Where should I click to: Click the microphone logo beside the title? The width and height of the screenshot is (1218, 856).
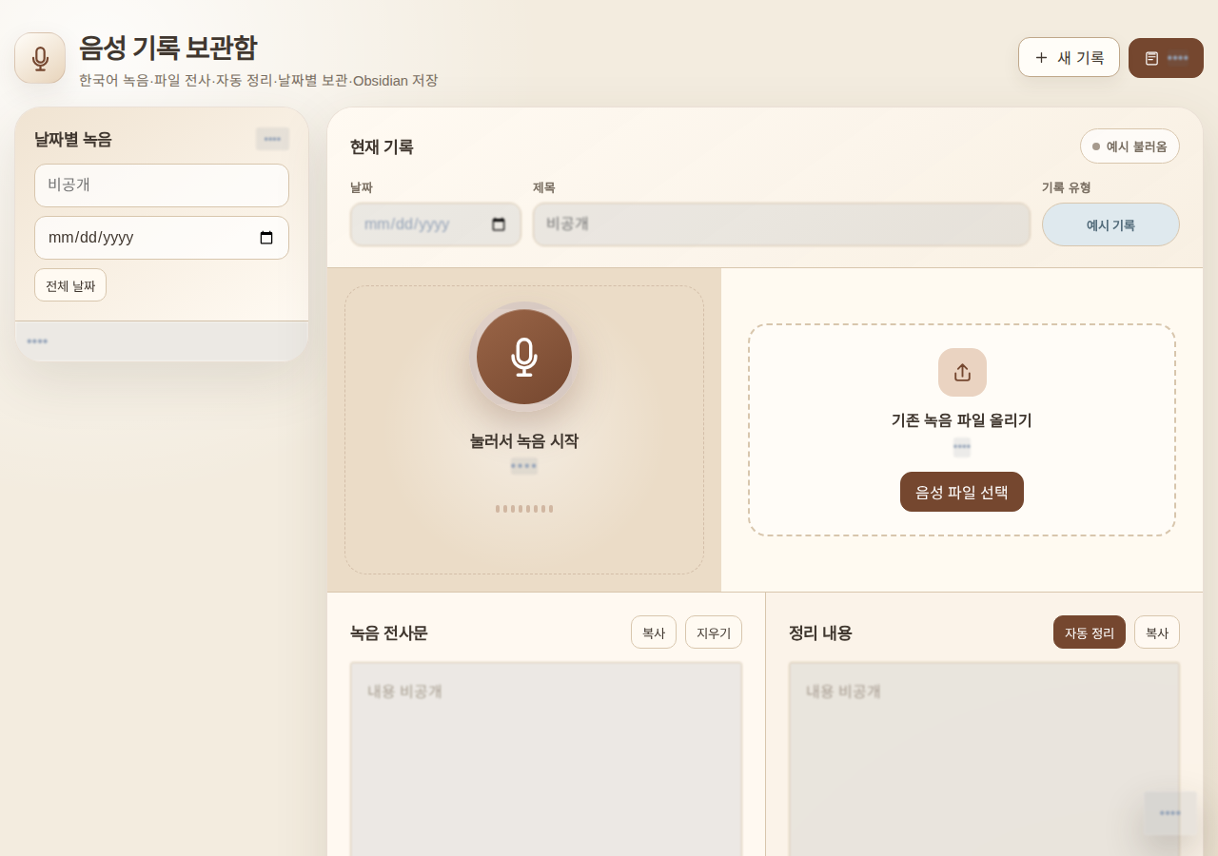40,58
